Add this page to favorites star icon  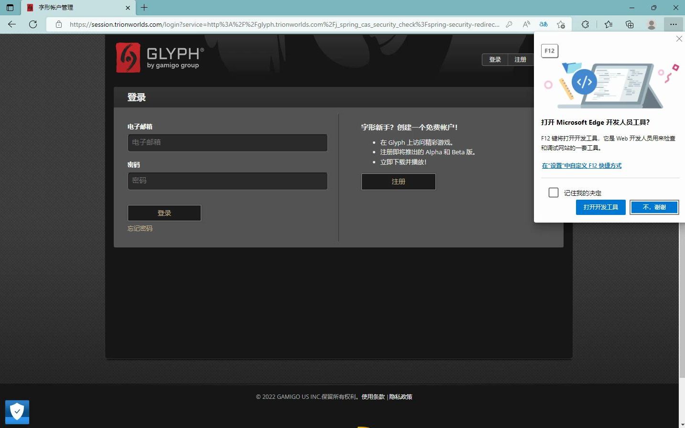click(561, 24)
